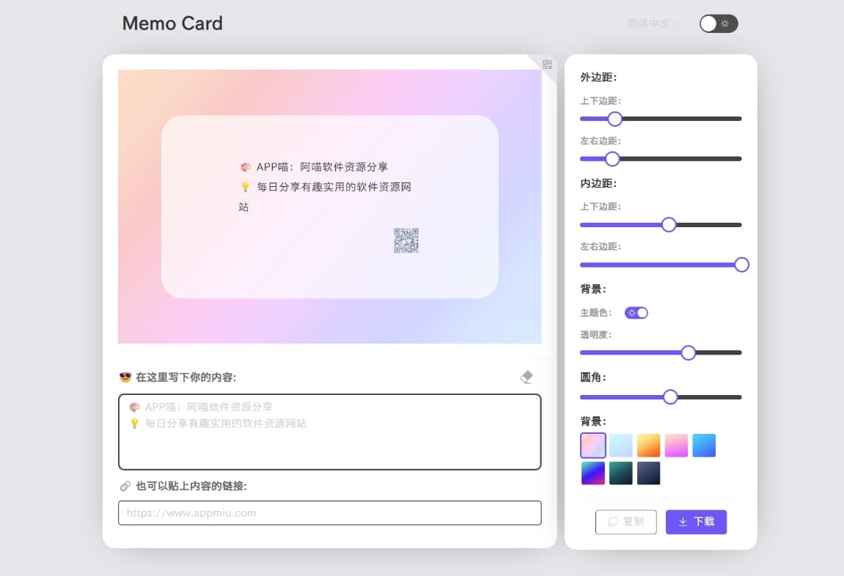The height and width of the screenshot is (576, 844).
Task: Open the 简体中文 language dropdown
Action: click(x=654, y=23)
